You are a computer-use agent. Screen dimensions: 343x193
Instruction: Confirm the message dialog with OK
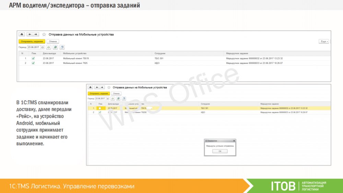pos(220,151)
